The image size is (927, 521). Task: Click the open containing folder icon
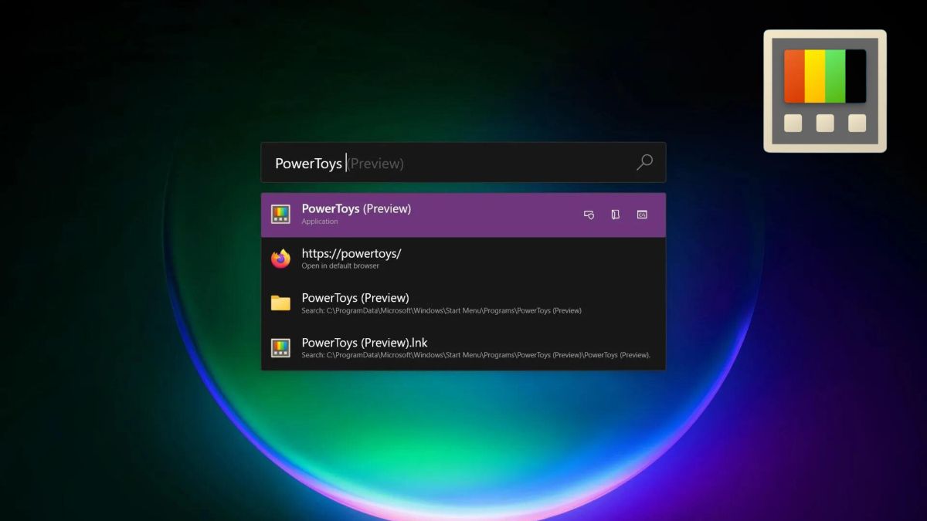(x=615, y=215)
